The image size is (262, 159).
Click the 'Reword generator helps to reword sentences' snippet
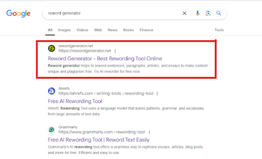[x=128, y=68]
